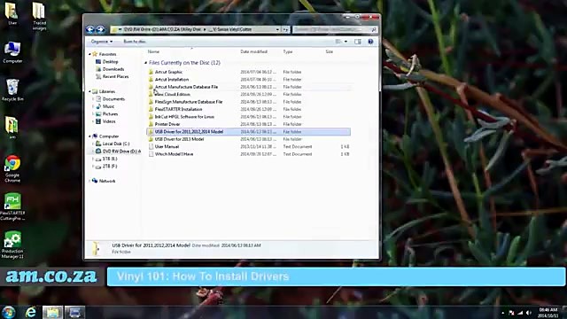Screen dimensions: 567x319
Task: Open the Help question-mark icon in the toolbar
Action: pyautogui.click(x=370, y=42)
